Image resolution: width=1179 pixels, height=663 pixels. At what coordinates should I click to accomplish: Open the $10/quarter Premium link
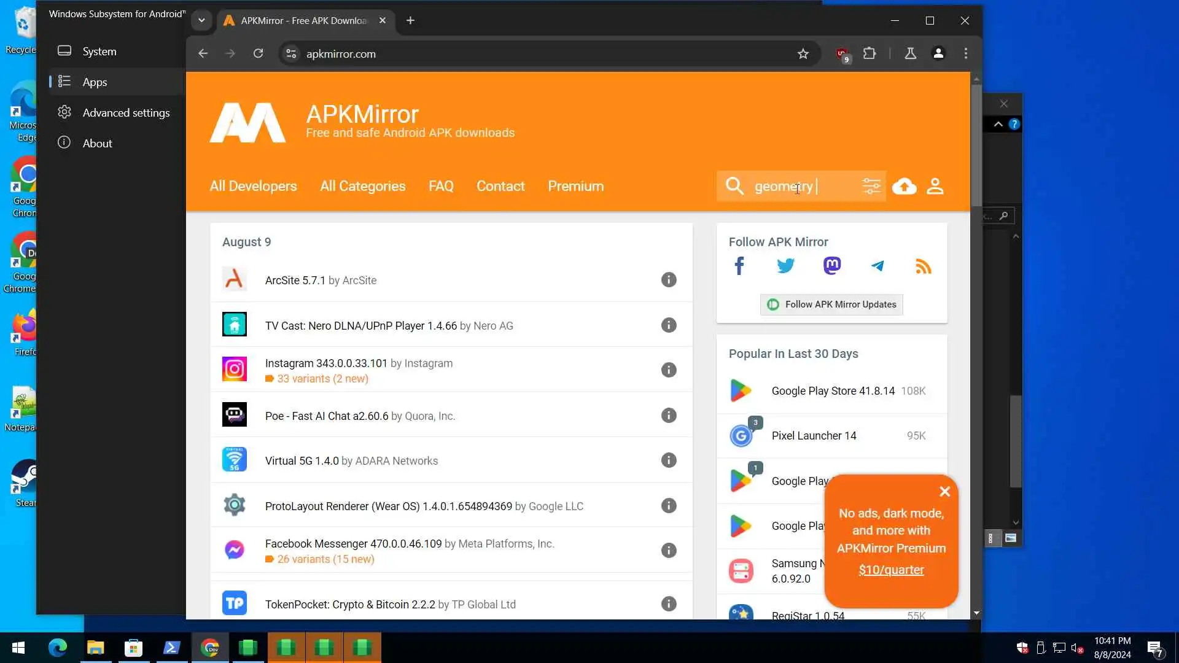point(890,570)
